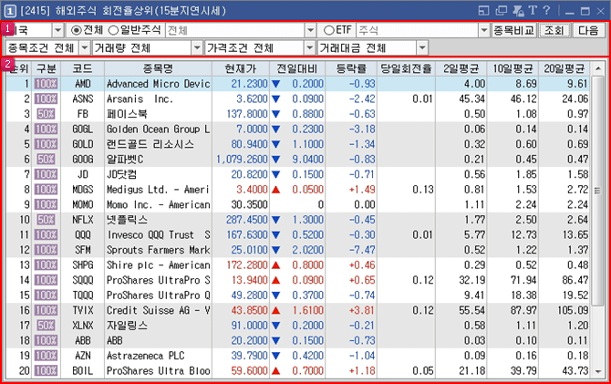Image resolution: width=611 pixels, height=384 pixels.
Task: Open the 거래대금 전체 dropdown
Action: tap(422, 48)
